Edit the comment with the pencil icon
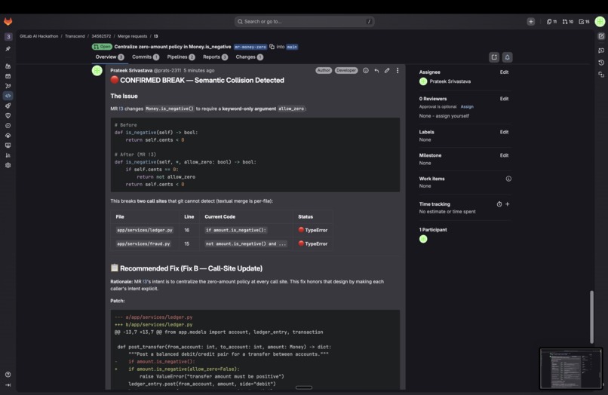 pyautogui.click(x=387, y=71)
